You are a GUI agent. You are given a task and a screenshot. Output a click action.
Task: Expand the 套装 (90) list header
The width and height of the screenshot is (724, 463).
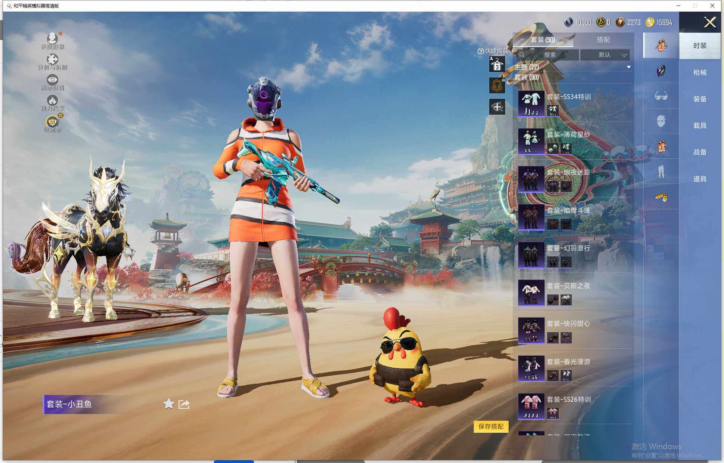click(527, 77)
